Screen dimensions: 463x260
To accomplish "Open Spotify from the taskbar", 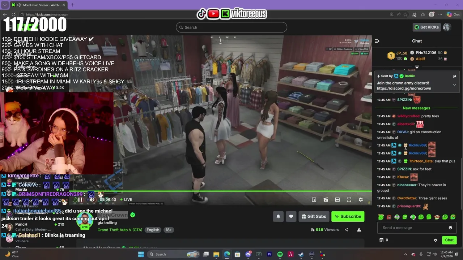I will pos(280,254).
